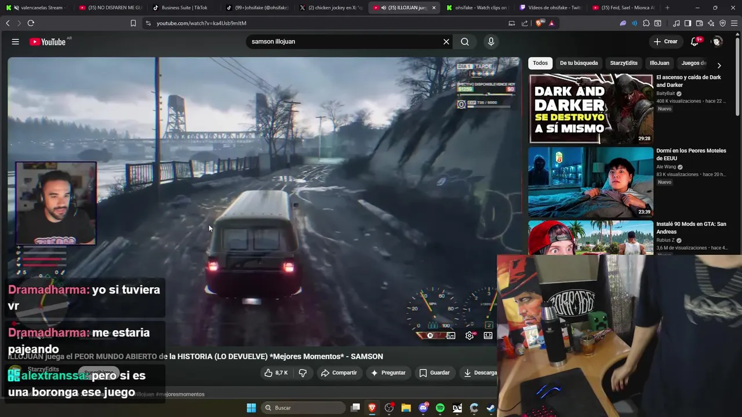Open 'El ascenso y caída de Dark' title
Screen dimensions: 742x417
pos(689,81)
